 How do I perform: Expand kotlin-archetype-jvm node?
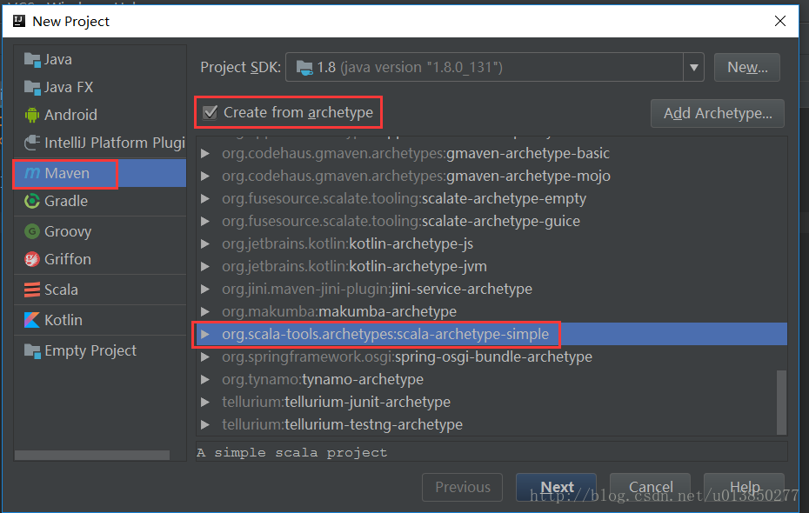[x=205, y=267]
